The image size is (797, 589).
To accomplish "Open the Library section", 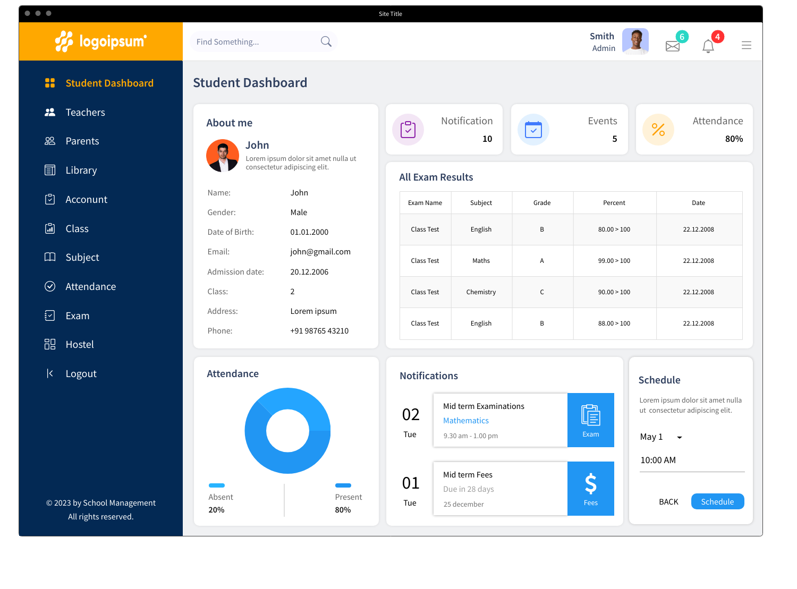I will [x=81, y=170].
